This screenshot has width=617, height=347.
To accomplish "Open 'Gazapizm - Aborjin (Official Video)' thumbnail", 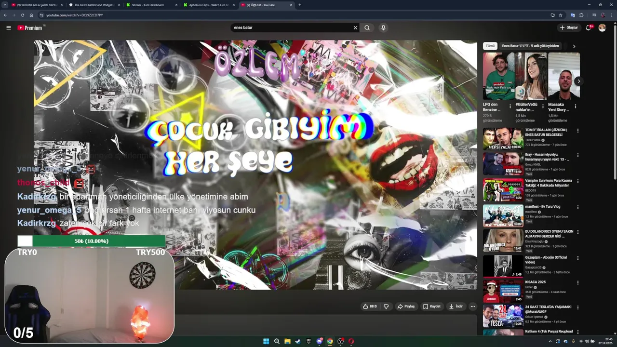I will pos(503,266).
